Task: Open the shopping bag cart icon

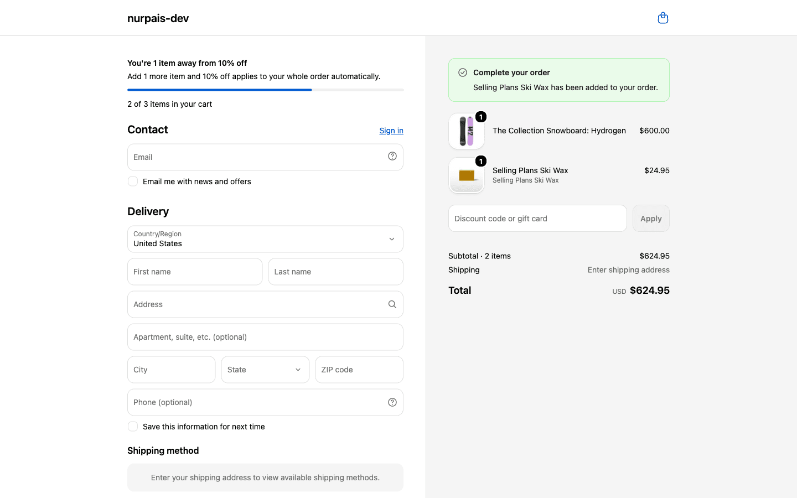Action: click(x=663, y=18)
